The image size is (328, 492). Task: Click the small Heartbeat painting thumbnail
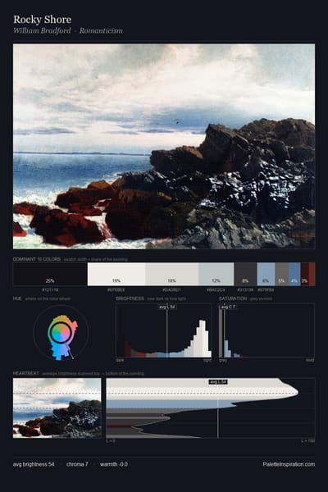coord(57,408)
